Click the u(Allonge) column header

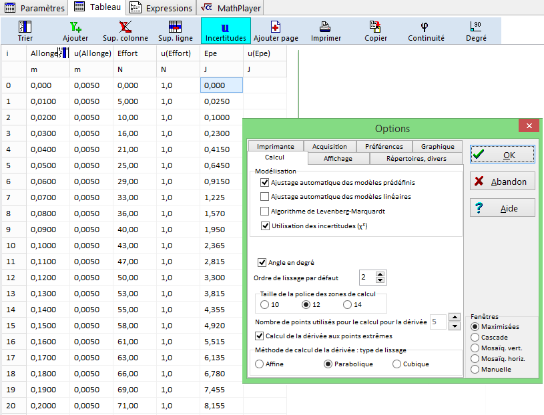tap(91, 53)
